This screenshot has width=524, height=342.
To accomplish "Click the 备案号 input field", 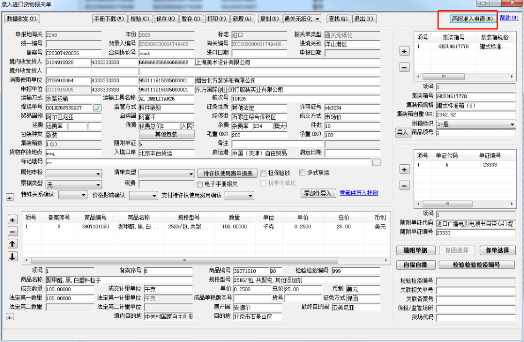I will [x=73, y=53].
